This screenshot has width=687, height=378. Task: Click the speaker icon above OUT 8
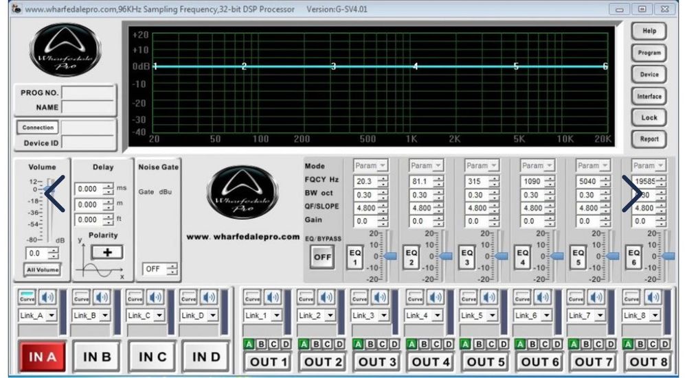pyautogui.click(x=653, y=298)
